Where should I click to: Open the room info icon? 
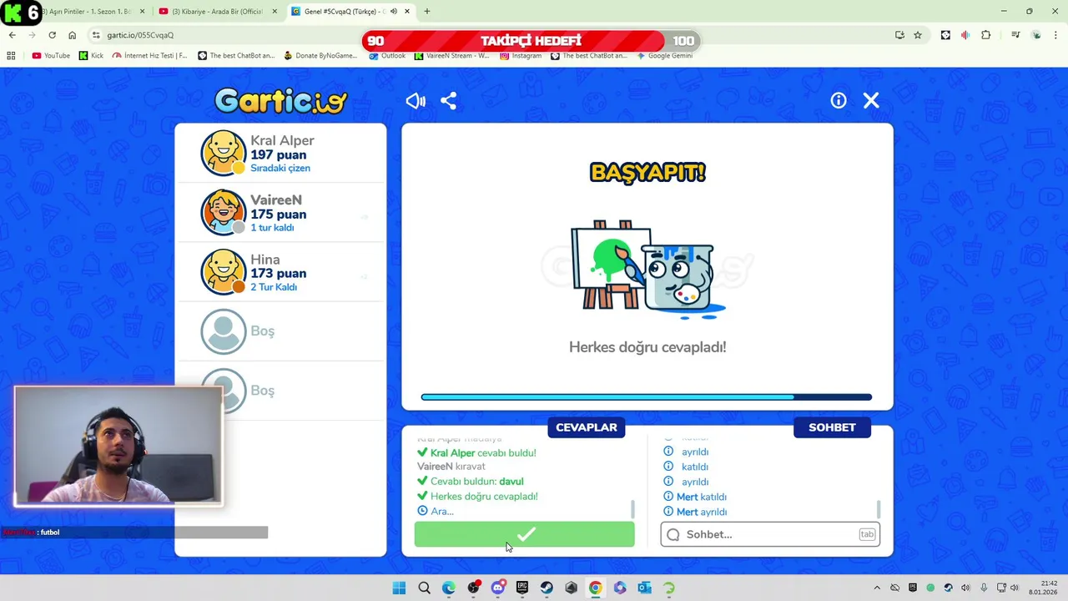839,100
